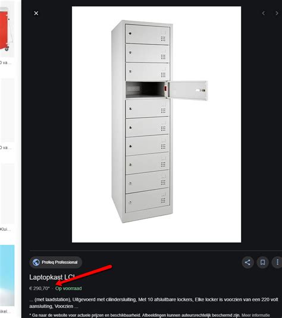Click the share icon button
Image resolution: width=282 pixels, height=318 pixels.
click(247, 263)
